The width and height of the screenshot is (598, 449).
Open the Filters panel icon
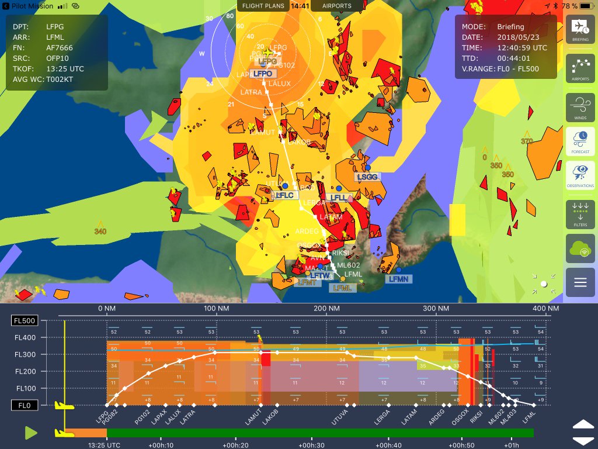click(579, 214)
